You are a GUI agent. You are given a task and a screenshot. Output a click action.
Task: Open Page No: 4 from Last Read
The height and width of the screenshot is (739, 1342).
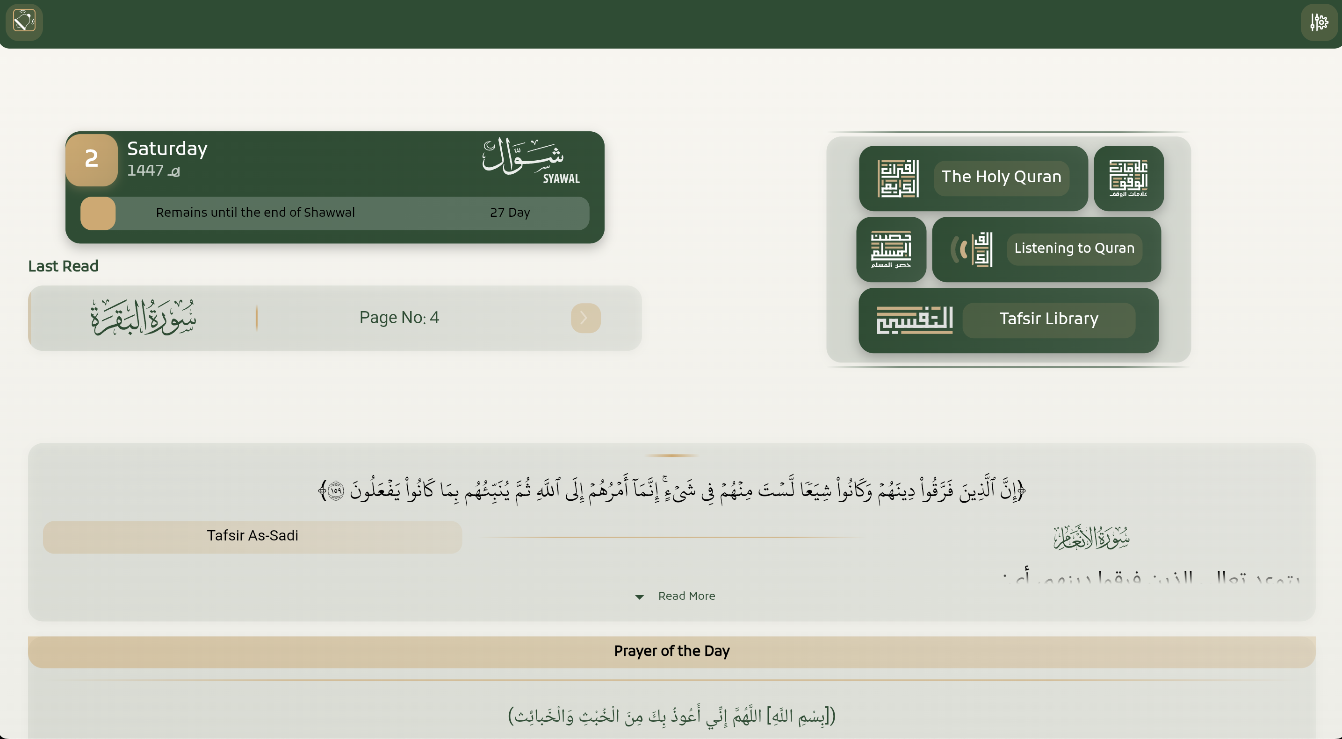click(x=399, y=317)
